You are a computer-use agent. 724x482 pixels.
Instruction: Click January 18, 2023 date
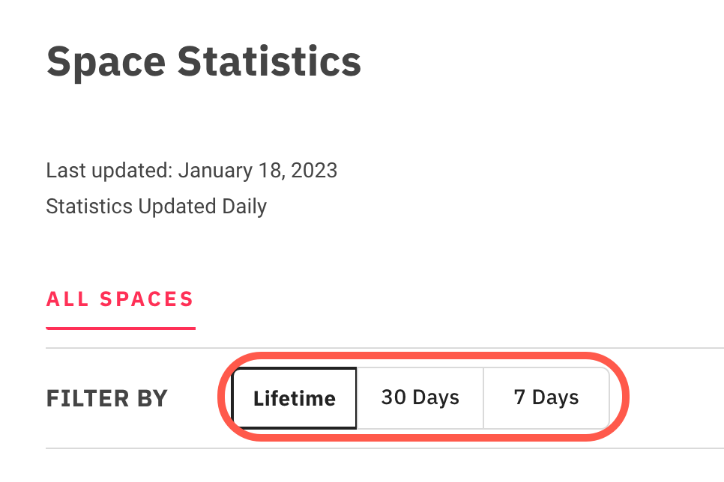coord(258,170)
